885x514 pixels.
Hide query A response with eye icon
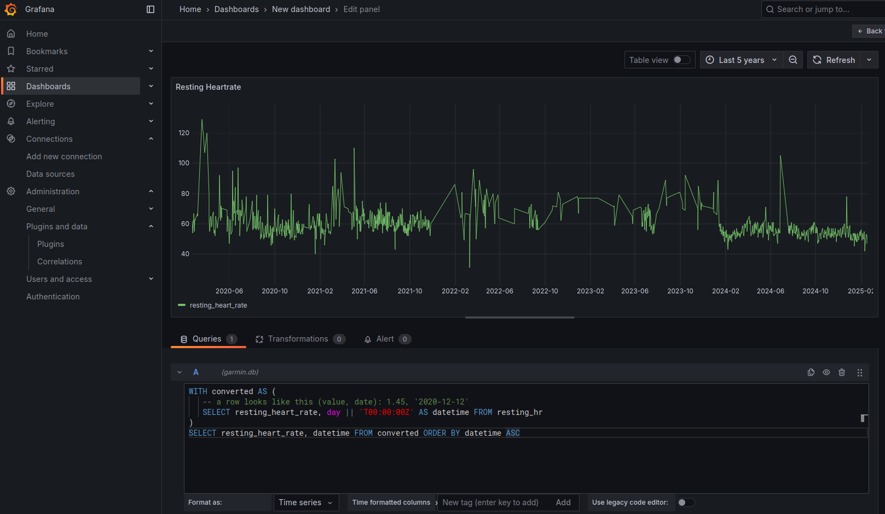pos(826,373)
